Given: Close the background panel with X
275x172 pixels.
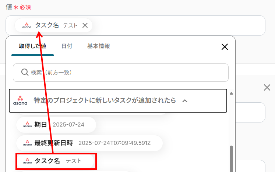Looking at the screenshot, I should pyautogui.click(x=267, y=87).
